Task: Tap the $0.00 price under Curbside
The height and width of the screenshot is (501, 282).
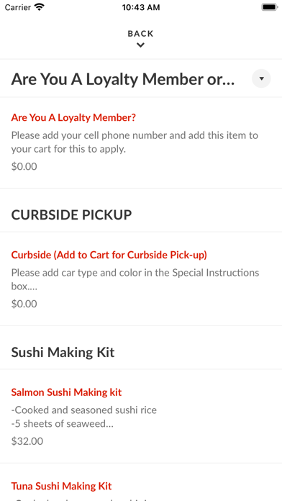Action: pos(24,304)
